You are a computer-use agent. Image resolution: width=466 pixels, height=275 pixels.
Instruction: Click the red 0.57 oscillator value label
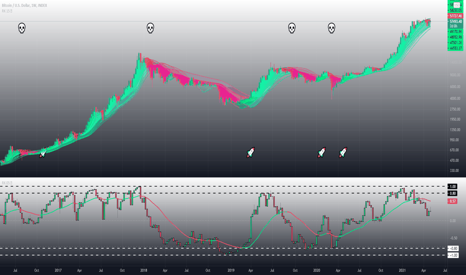pyautogui.click(x=452, y=201)
